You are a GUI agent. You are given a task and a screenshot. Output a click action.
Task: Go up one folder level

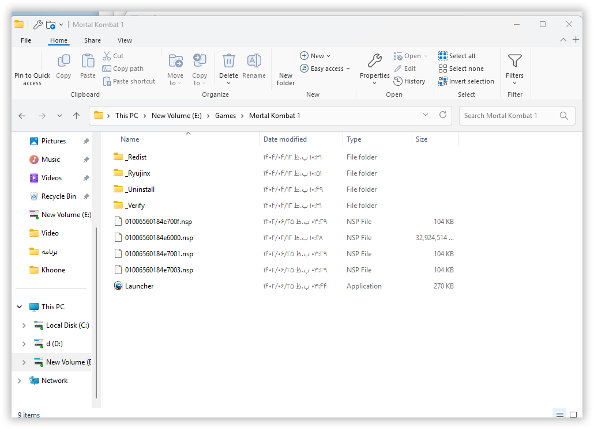click(x=77, y=116)
